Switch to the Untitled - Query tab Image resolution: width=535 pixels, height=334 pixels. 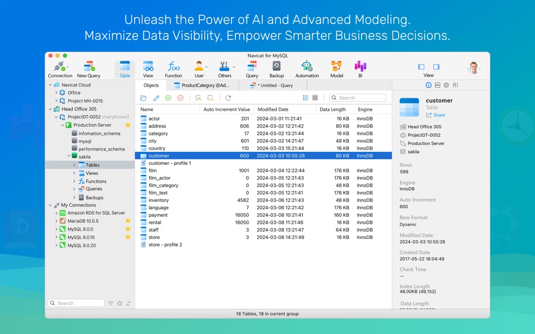(271, 85)
